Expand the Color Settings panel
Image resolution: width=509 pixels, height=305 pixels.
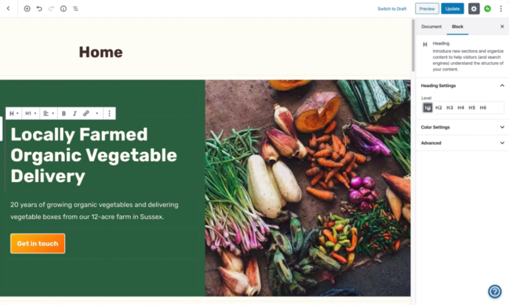pos(463,127)
